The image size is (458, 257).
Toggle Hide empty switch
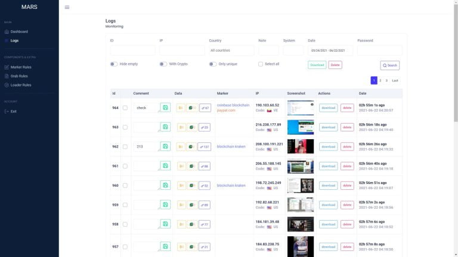pos(114,64)
